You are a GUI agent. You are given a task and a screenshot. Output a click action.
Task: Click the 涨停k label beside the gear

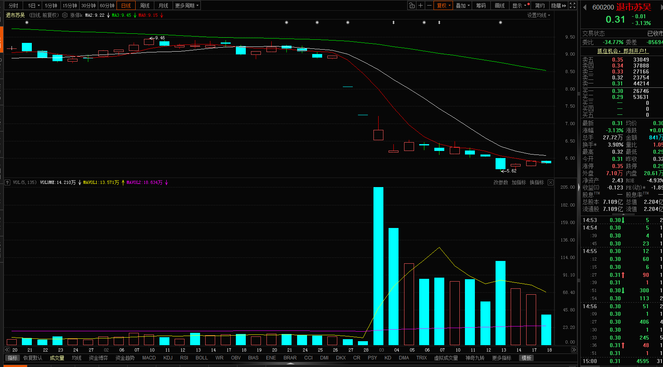[76, 15]
